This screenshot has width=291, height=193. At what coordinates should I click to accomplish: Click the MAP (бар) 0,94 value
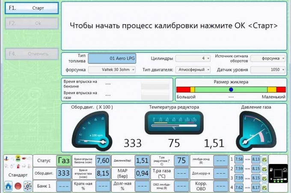pyautogui.click(x=143, y=173)
